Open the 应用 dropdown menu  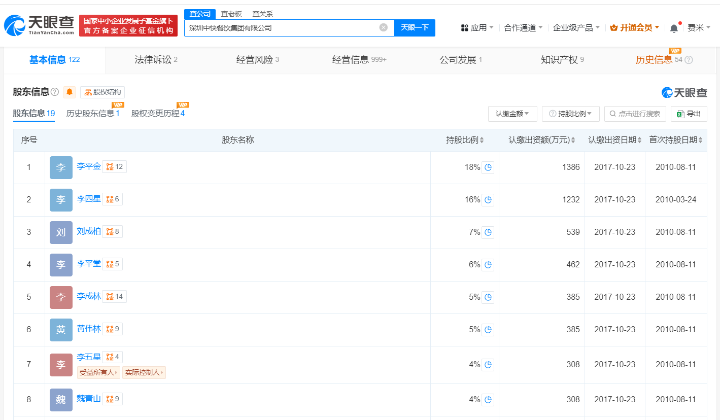(477, 28)
